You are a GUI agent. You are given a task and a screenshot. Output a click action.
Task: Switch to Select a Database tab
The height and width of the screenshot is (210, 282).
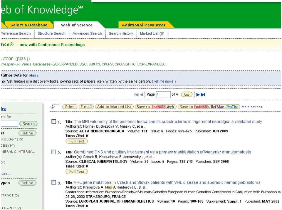tap(29, 25)
